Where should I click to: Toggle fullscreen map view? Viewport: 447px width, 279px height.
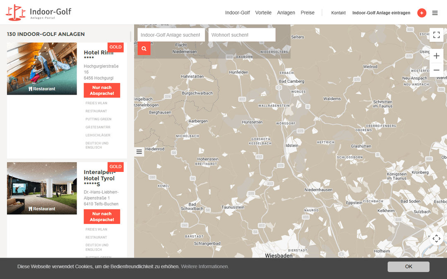436,35
